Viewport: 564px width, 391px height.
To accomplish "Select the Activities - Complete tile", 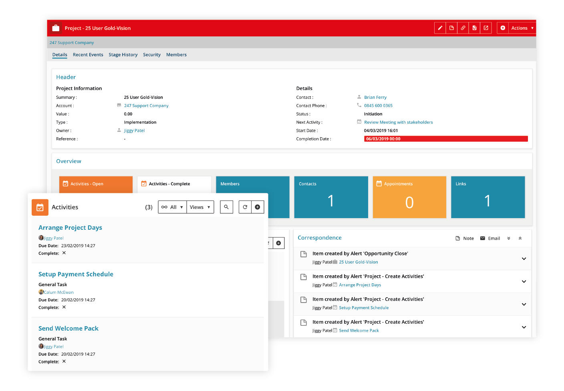I will (174, 184).
